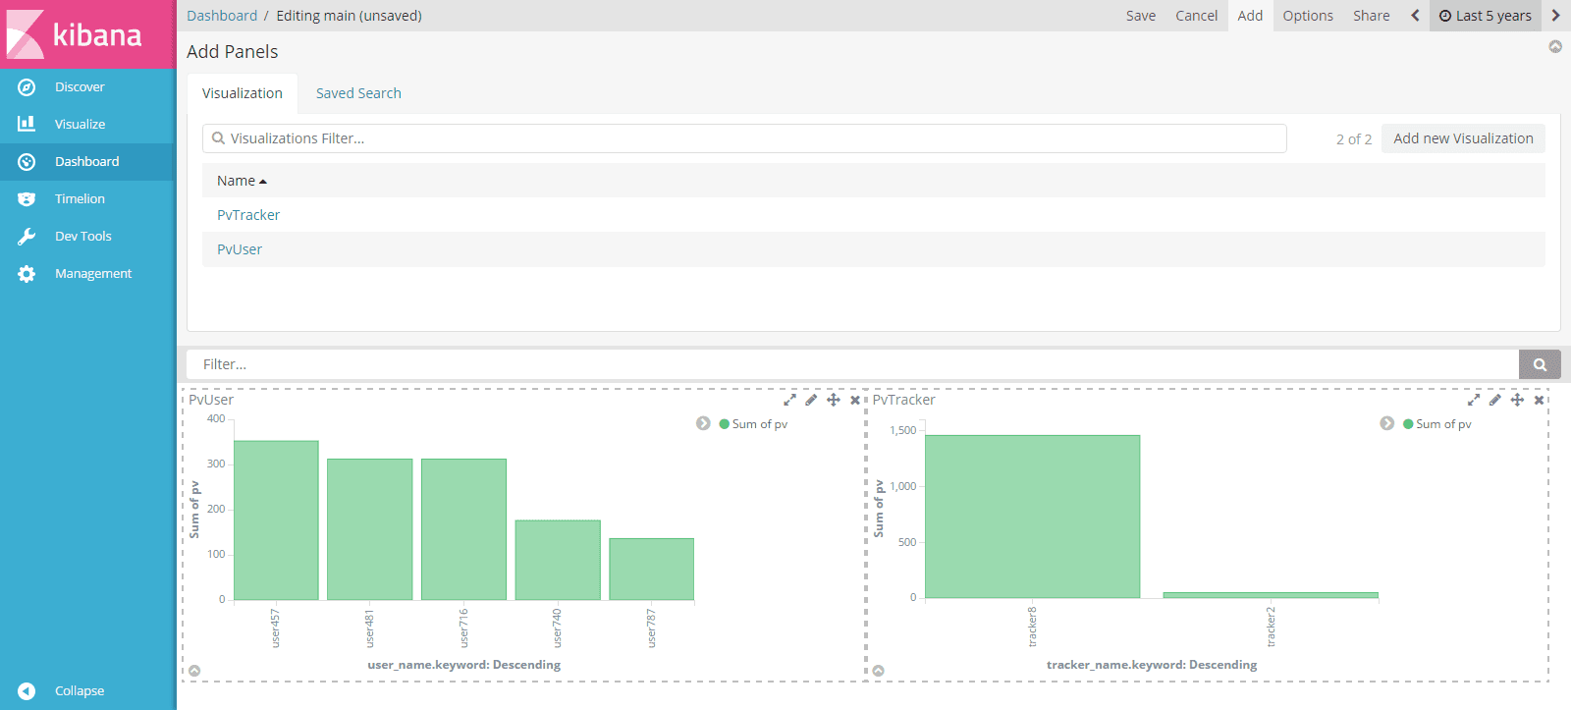Click the user740 bar in PvUser chart

[x=558, y=560]
